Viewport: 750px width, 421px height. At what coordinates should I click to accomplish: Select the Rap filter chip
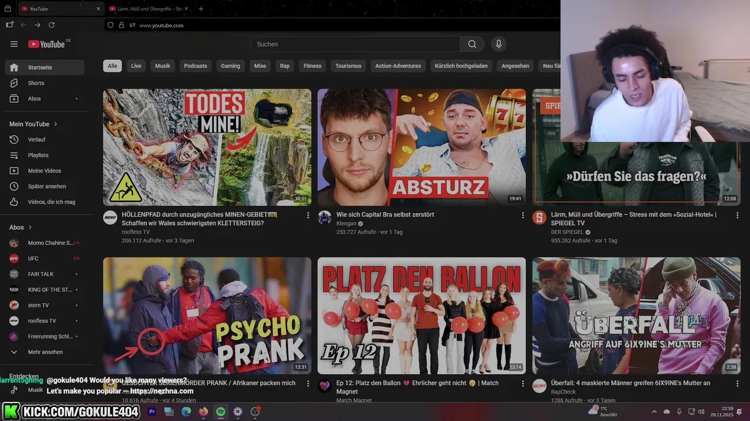pyautogui.click(x=285, y=66)
